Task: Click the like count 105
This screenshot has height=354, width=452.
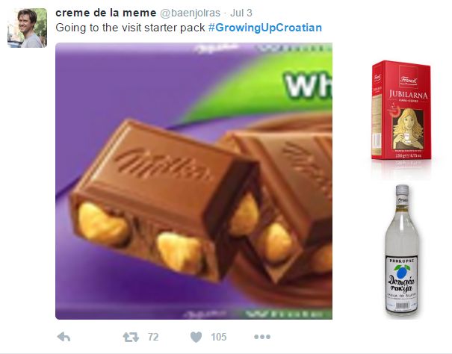Action: (x=218, y=337)
